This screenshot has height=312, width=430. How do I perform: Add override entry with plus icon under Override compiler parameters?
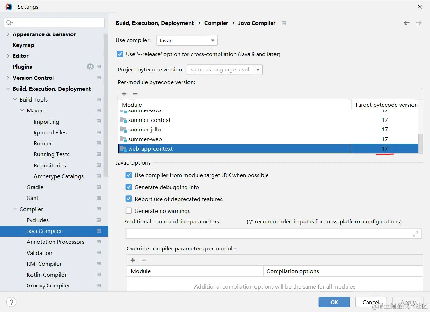pos(133,260)
